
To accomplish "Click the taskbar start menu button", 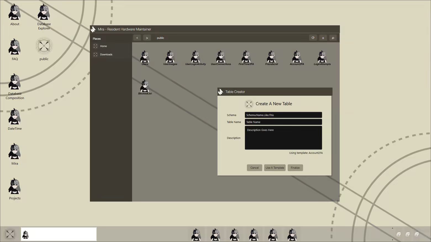I will pyautogui.click(x=10, y=234).
